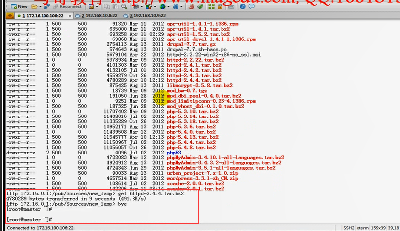Viewport: 400px width, 231px height.
Task: Open the blue Help icon
Action: point(243,6)
